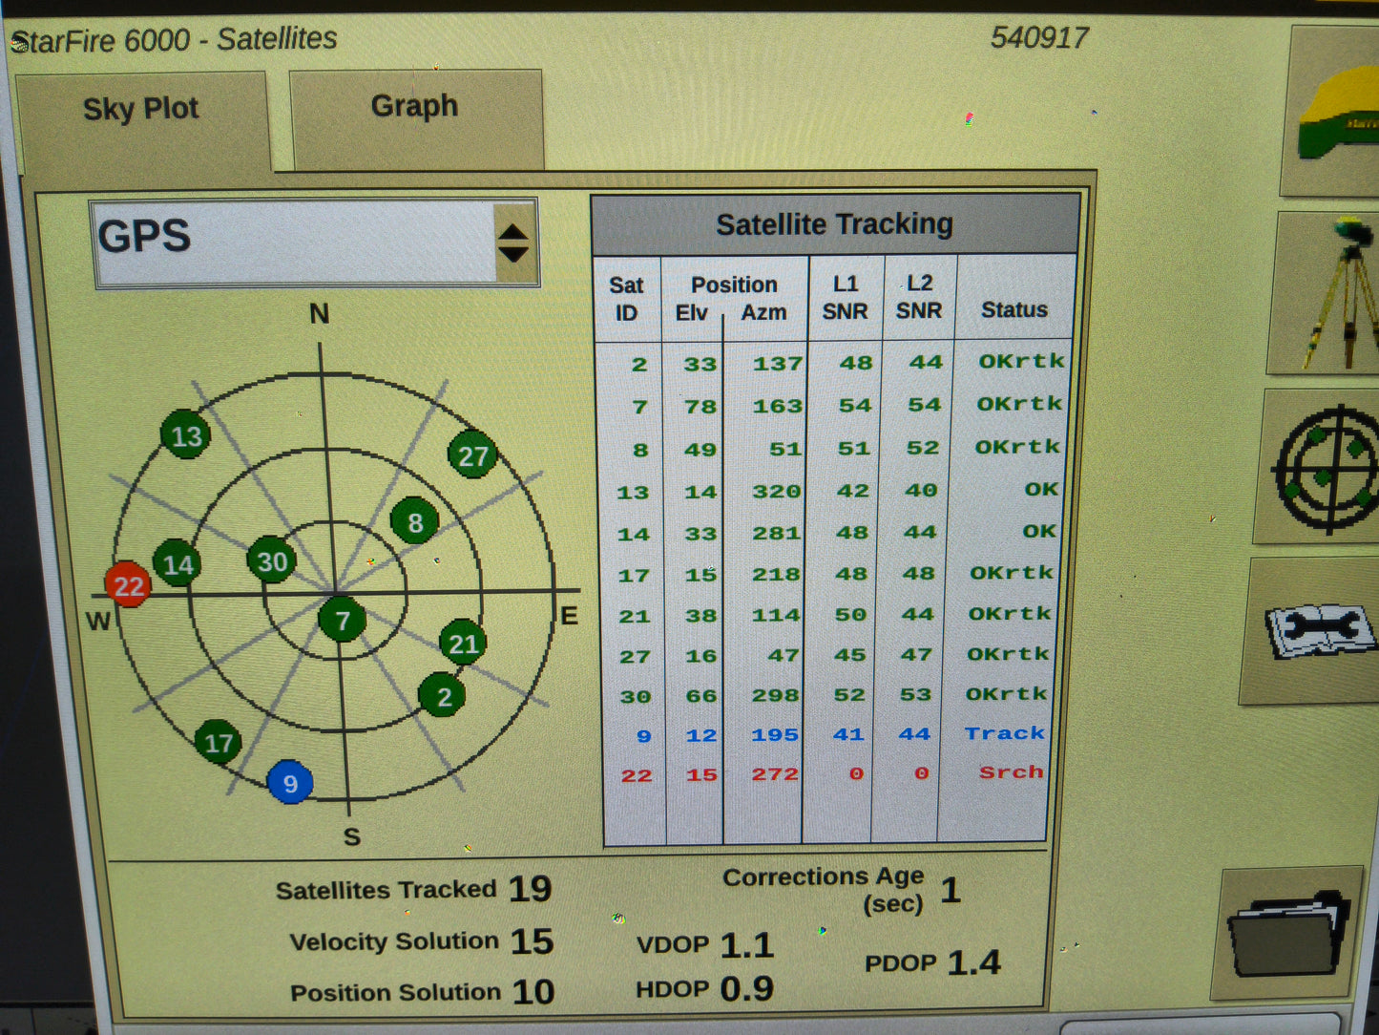Screen dimensions: 1379x1035
Task: Click Sat ID 17 in the table
Action: 634,576
